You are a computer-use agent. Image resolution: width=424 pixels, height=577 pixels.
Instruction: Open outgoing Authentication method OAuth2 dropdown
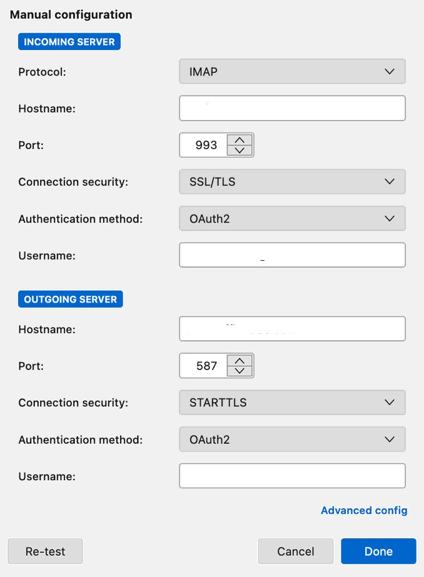[x=292, y=439]
